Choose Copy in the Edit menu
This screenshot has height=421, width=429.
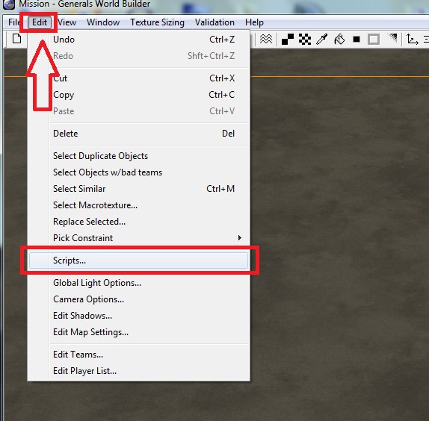[x=139, y=95]
